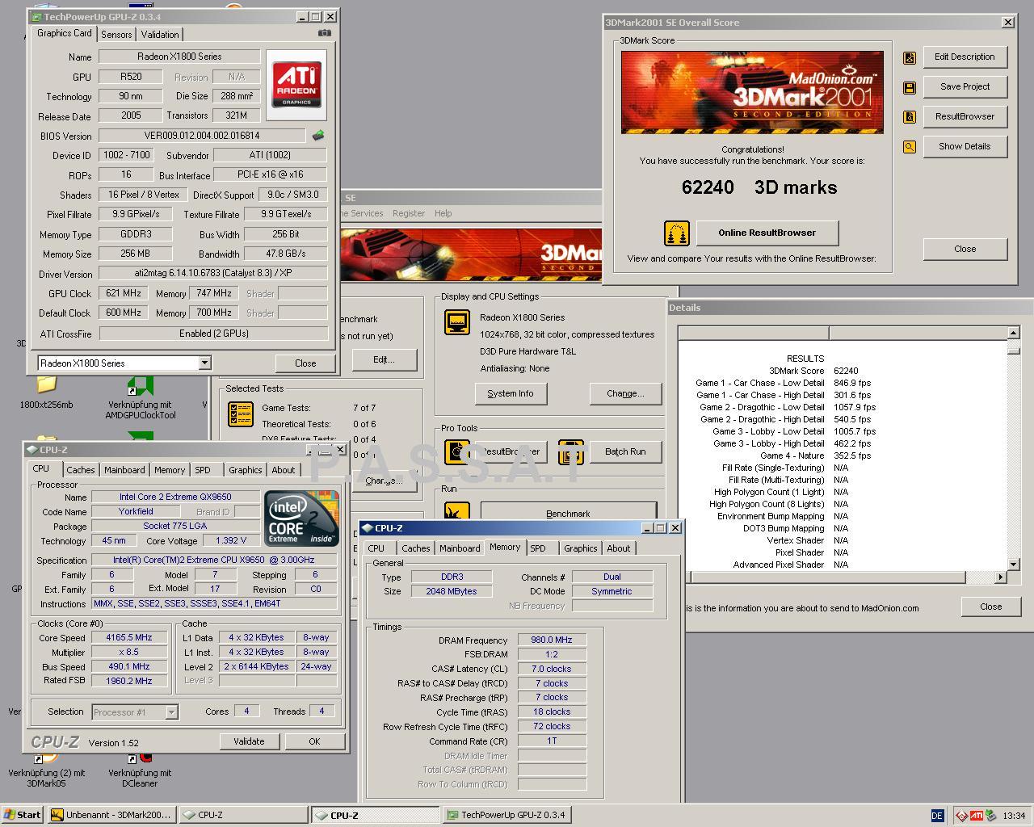The width and height of the screenshot is (1034, 827).
Task: Click the Show Details magnifier icon
Action: coord(910,147)
